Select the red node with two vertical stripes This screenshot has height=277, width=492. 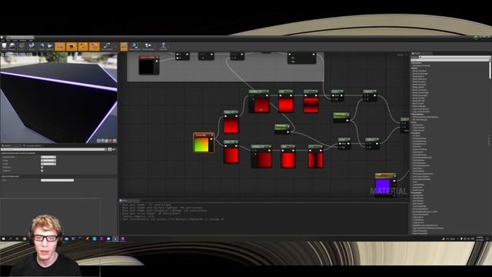315,156
